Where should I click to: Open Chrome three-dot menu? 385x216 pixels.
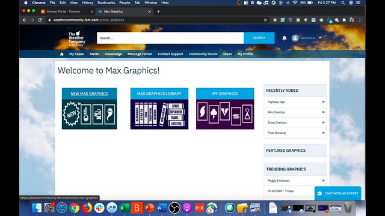pyautogui.click(x=360, y=20)
